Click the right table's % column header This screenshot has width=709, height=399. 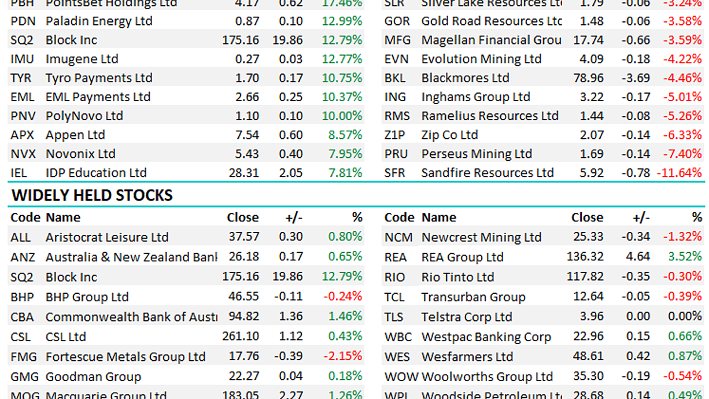click(x=697, y=217)
